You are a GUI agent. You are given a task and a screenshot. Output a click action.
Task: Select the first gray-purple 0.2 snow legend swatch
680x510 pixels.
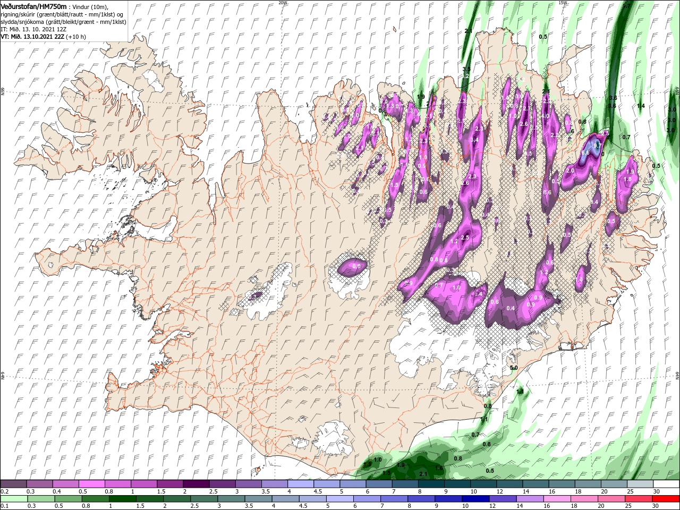pyautogui.click(x=13, y=484)
